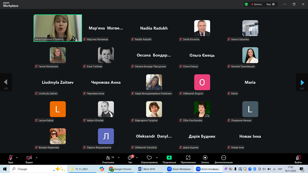Open the Дополнительно more options icon
Screen dimensions: 308x173
tap(223, 158)
